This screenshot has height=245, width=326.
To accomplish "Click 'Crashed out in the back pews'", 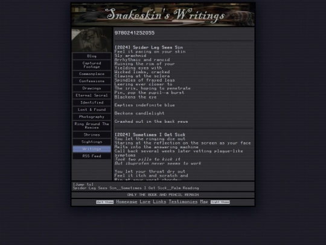I will 151,122.
